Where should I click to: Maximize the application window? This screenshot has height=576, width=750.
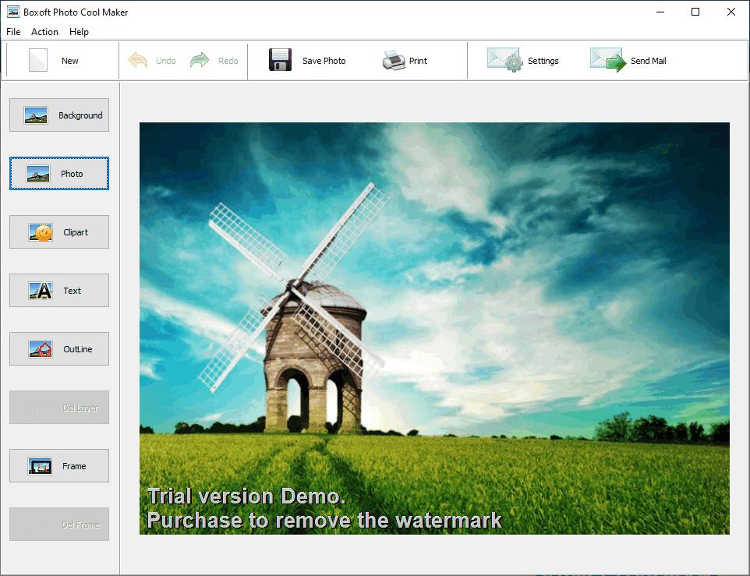click(695, 12)
